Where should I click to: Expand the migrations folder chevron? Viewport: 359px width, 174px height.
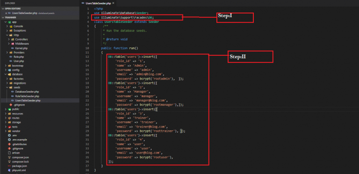[7, 83]
